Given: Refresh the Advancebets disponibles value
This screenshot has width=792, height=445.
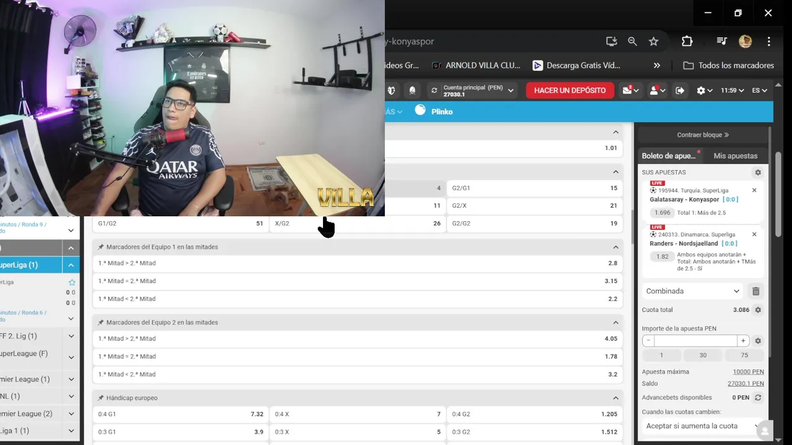Looking at the screenshot, I should [758, 397].
